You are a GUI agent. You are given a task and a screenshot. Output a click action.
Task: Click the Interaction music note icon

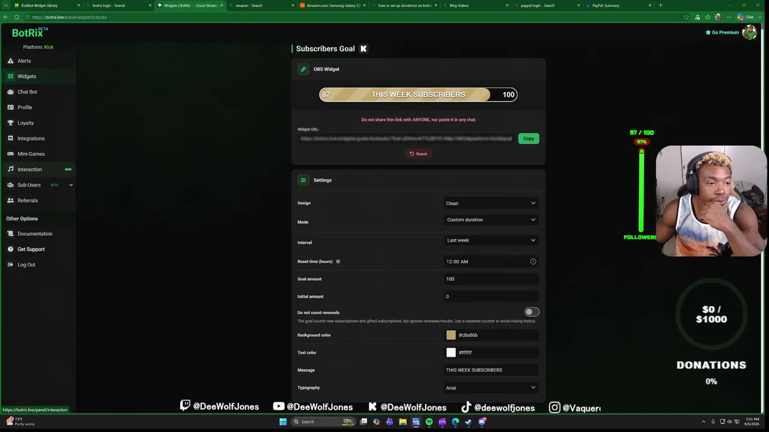(11, 169)
